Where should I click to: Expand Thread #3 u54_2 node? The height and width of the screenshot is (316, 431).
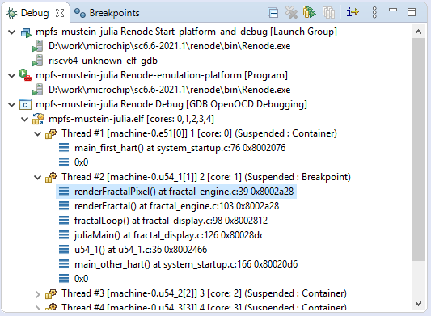(38, 294)
